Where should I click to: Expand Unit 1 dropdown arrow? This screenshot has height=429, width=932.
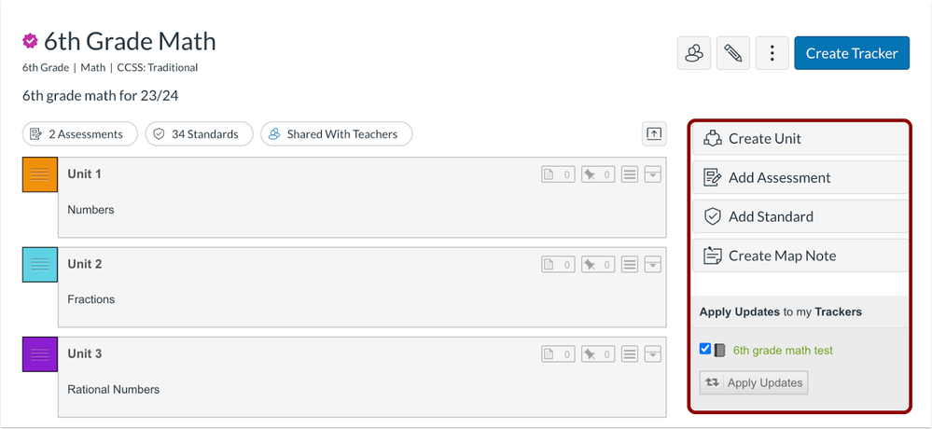[x=653, y=174]
